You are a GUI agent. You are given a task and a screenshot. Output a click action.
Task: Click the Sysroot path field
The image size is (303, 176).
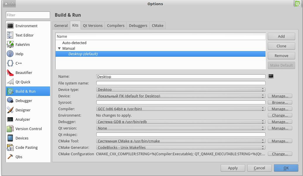pos(181,102)
